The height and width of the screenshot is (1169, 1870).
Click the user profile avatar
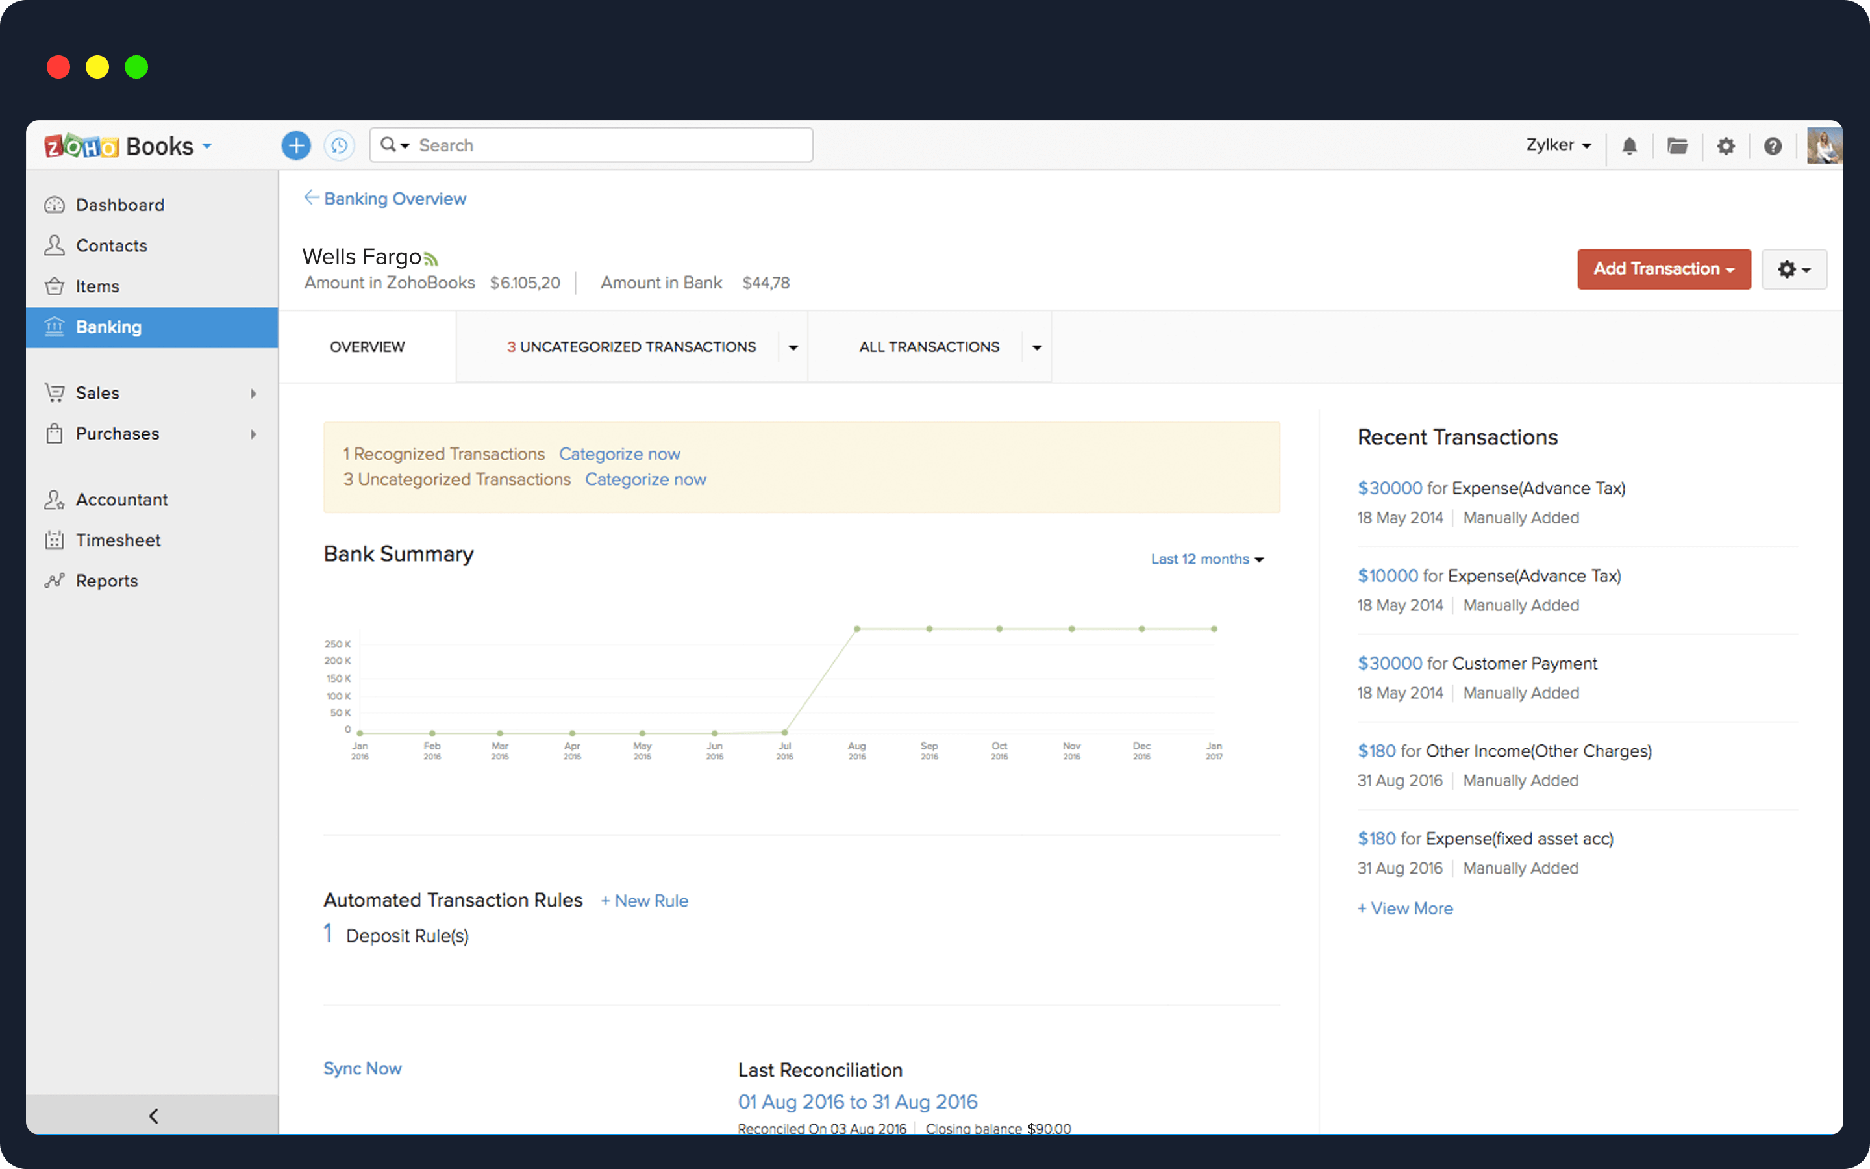(x=1824, y=146)
